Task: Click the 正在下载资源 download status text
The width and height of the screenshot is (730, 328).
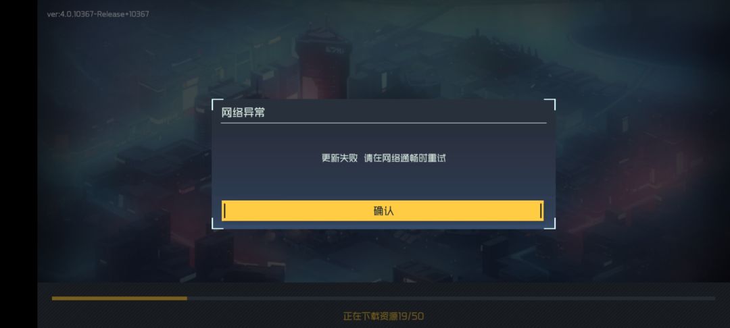Action: (371, 317)
